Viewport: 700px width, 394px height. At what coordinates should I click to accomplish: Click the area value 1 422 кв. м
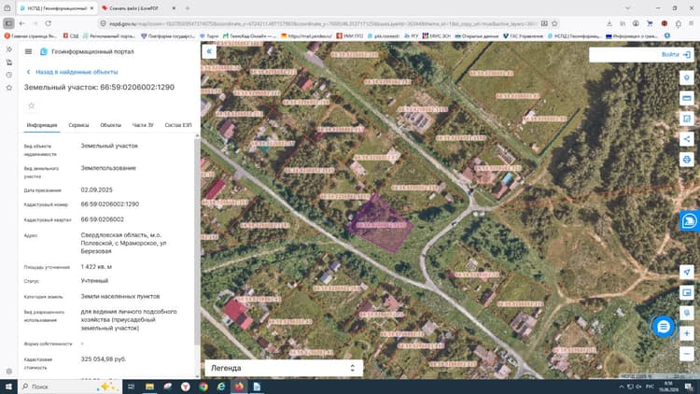coord(96,267)
